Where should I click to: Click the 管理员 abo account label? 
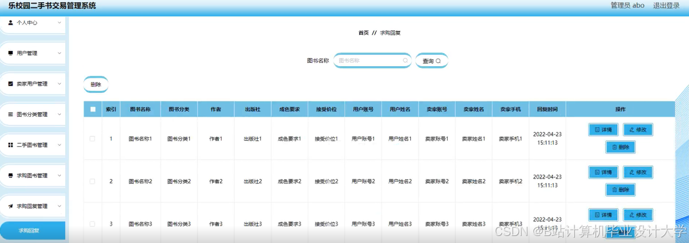[x=628, y=5]
